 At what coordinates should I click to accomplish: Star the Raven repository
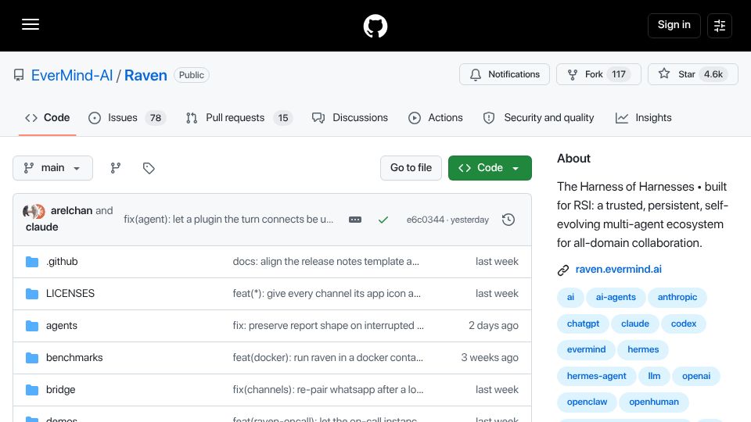[x=692, y=74]
